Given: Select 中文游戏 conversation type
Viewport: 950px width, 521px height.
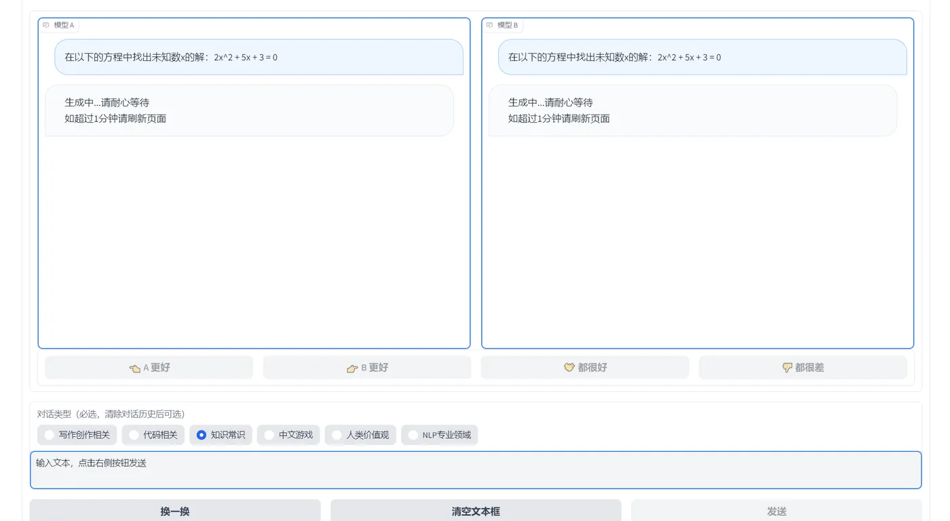Looking at the screenshot, I should 288,435.
